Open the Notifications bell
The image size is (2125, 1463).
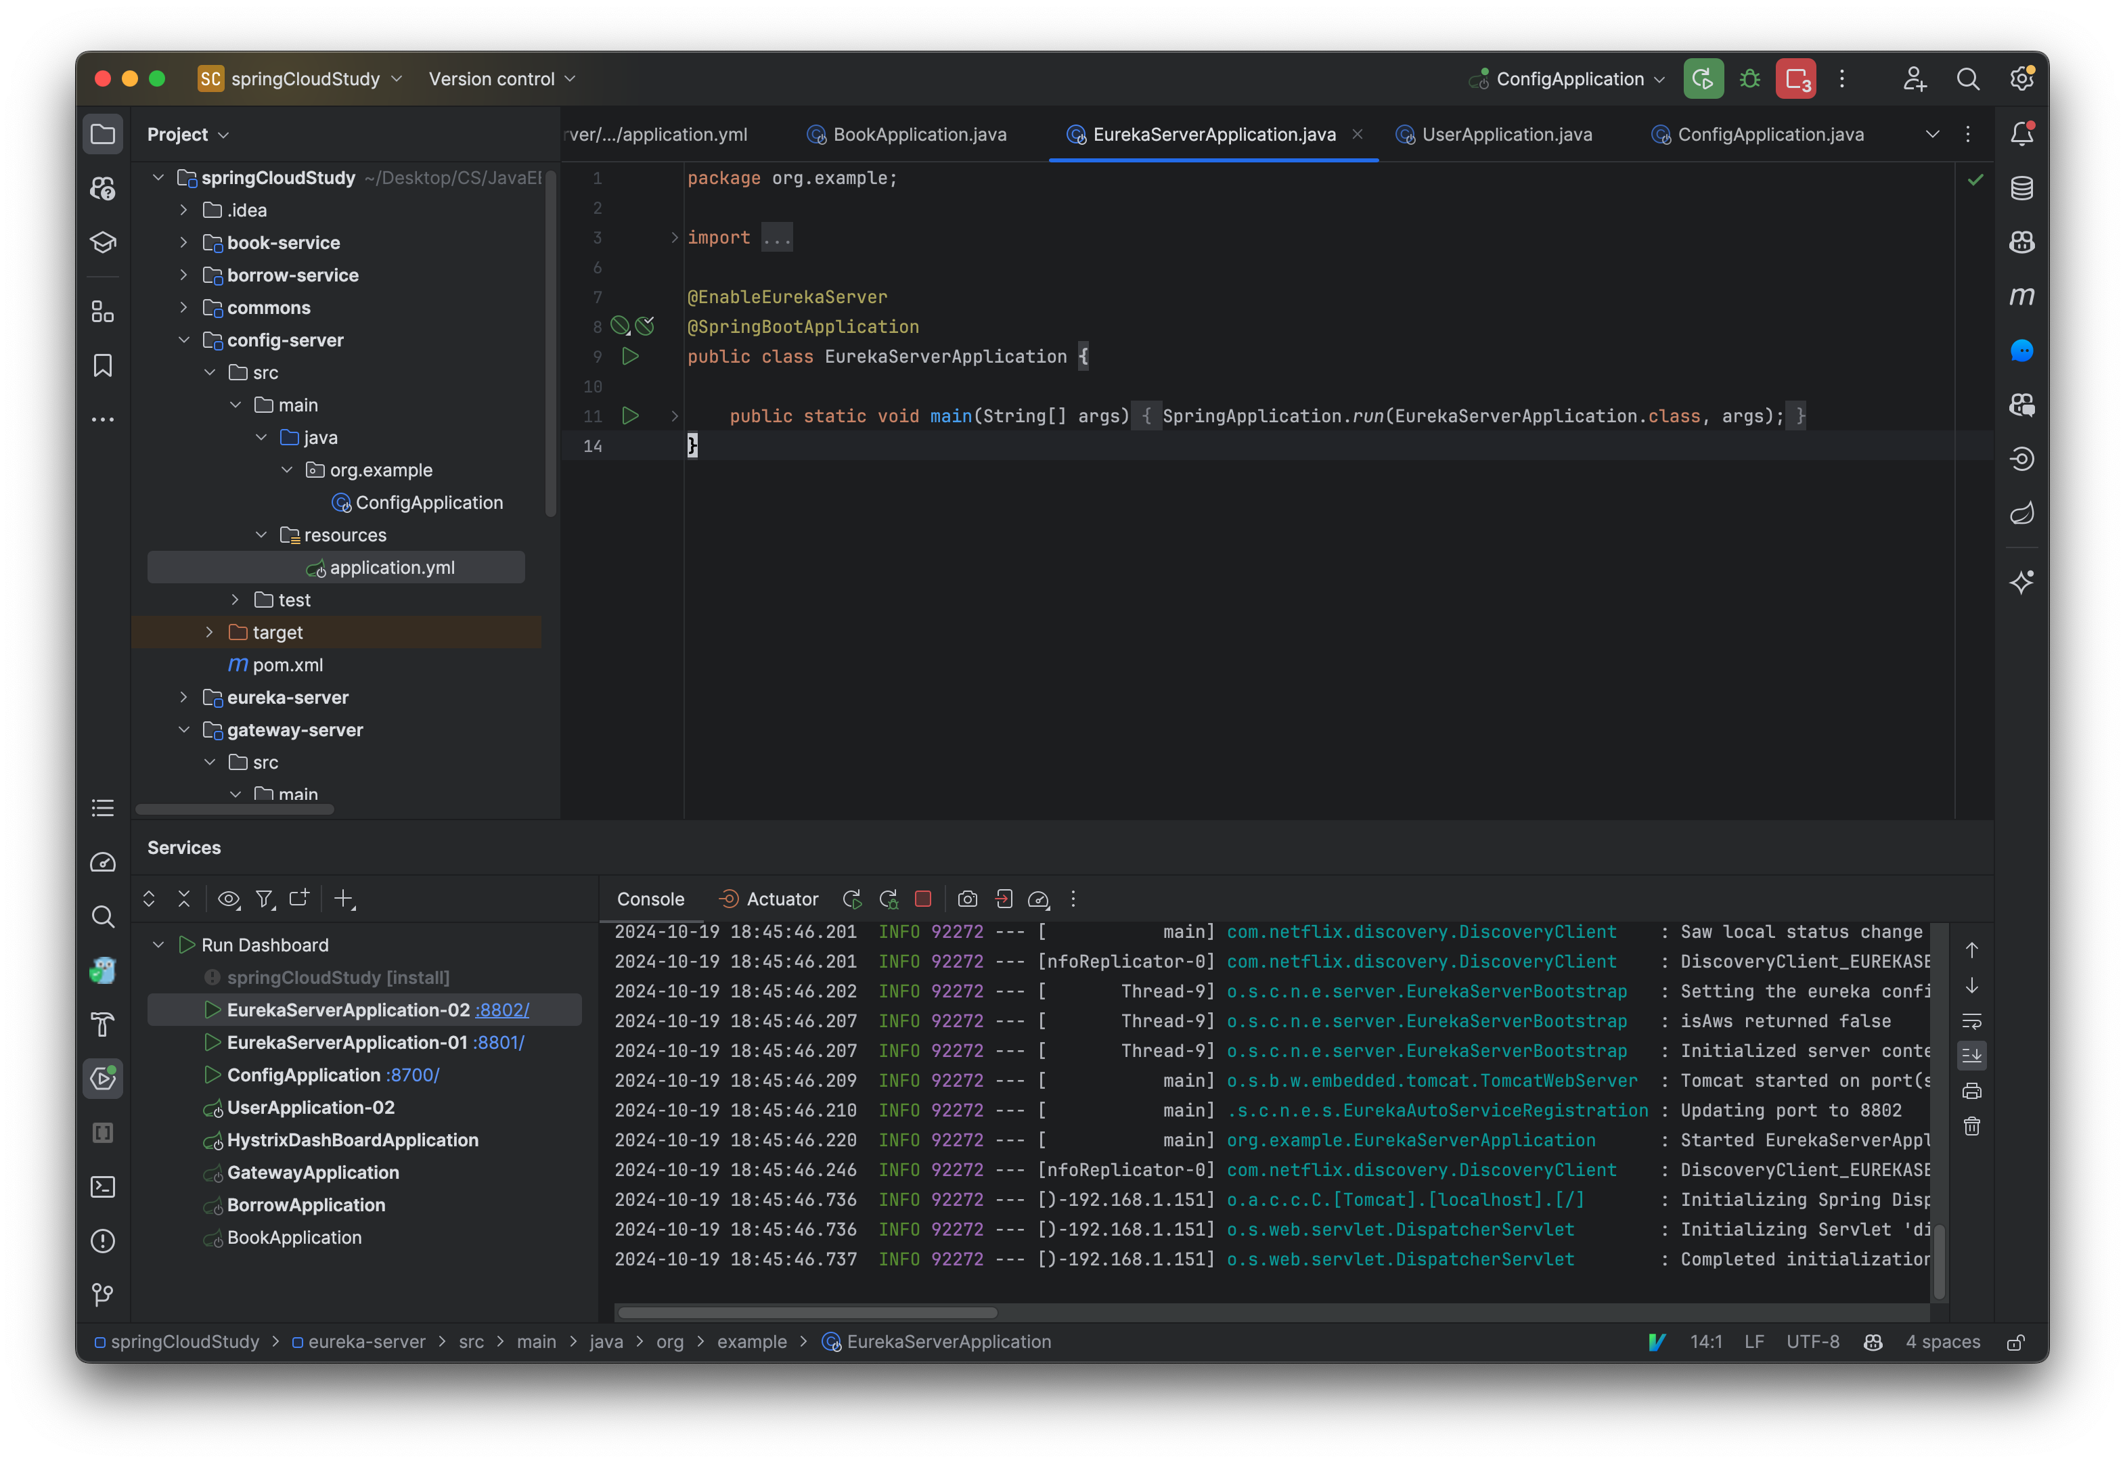pyautogui.click(x=2022, y=133)
